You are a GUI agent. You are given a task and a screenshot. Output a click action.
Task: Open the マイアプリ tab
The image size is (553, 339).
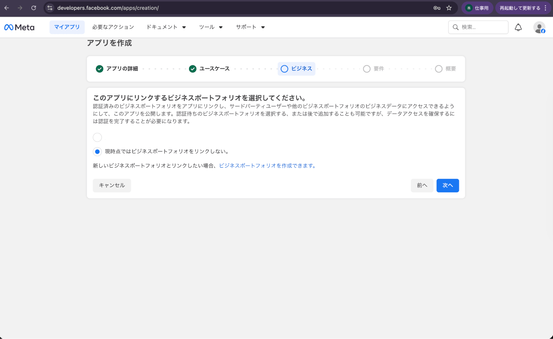67,27
